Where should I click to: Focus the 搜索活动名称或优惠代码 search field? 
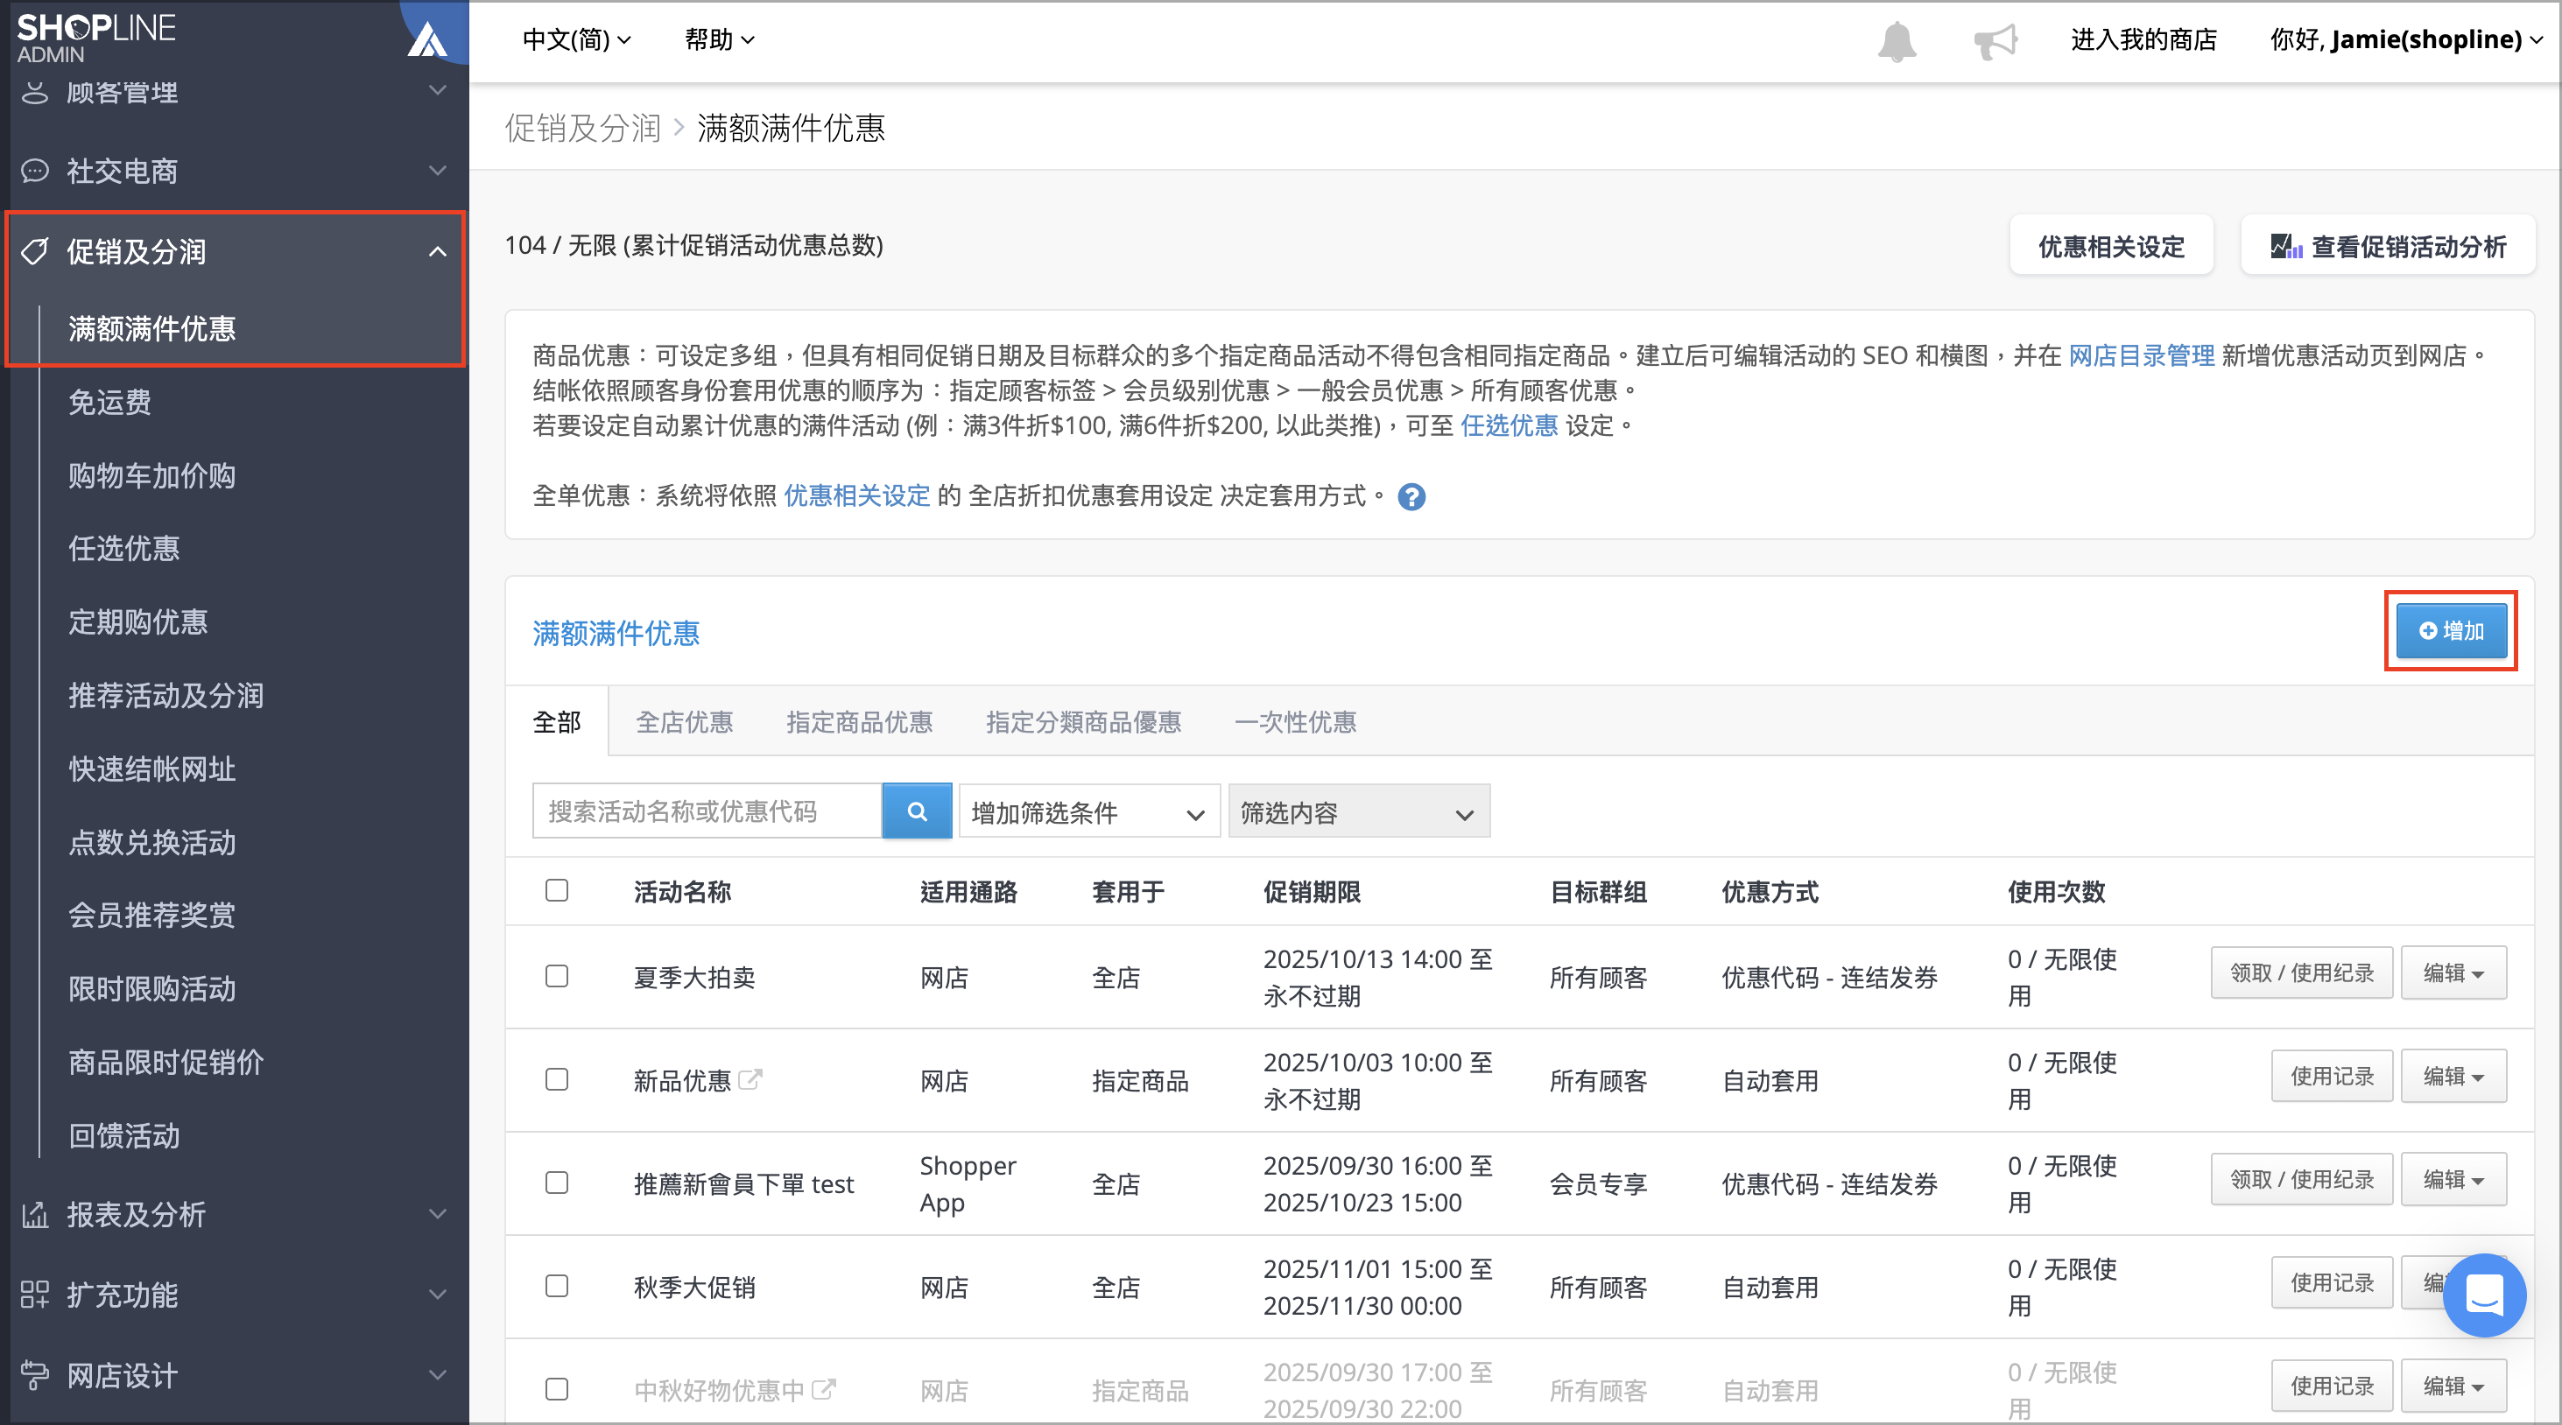707,811
